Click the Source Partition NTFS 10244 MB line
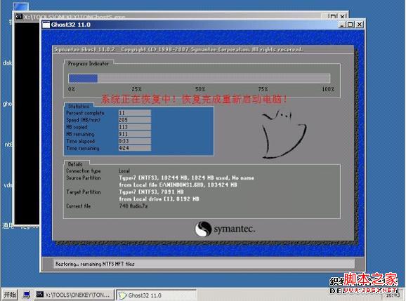This screenshot has width=406, height=301. (x=186, y=178)
